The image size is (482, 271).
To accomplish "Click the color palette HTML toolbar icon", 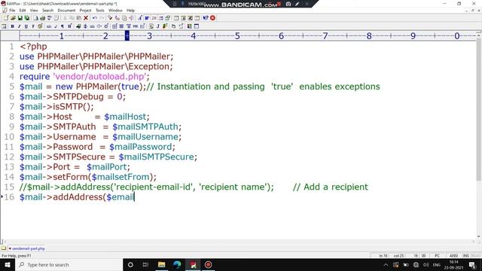I will tap(40, 26).
